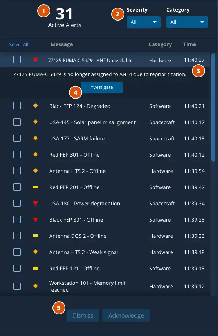This screenshot has width=218, height=336.
Task: Click critical icon for Black FEP 301 Offline
Action: pos(35,220)
